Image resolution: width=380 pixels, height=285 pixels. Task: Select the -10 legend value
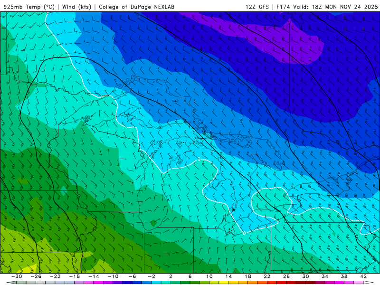point(113,276)
